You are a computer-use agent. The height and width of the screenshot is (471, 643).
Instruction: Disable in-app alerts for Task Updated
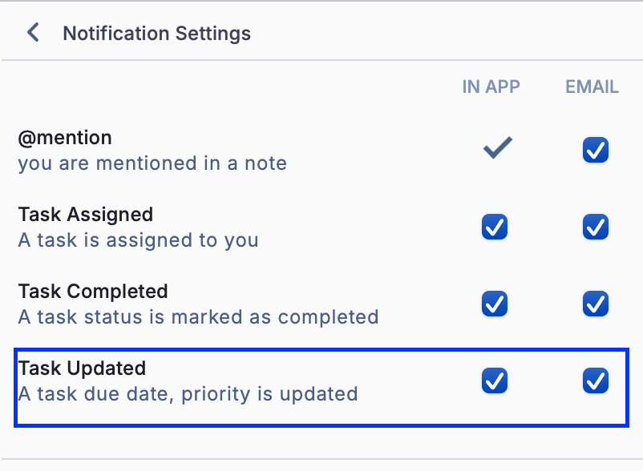[x=494, y=380]
